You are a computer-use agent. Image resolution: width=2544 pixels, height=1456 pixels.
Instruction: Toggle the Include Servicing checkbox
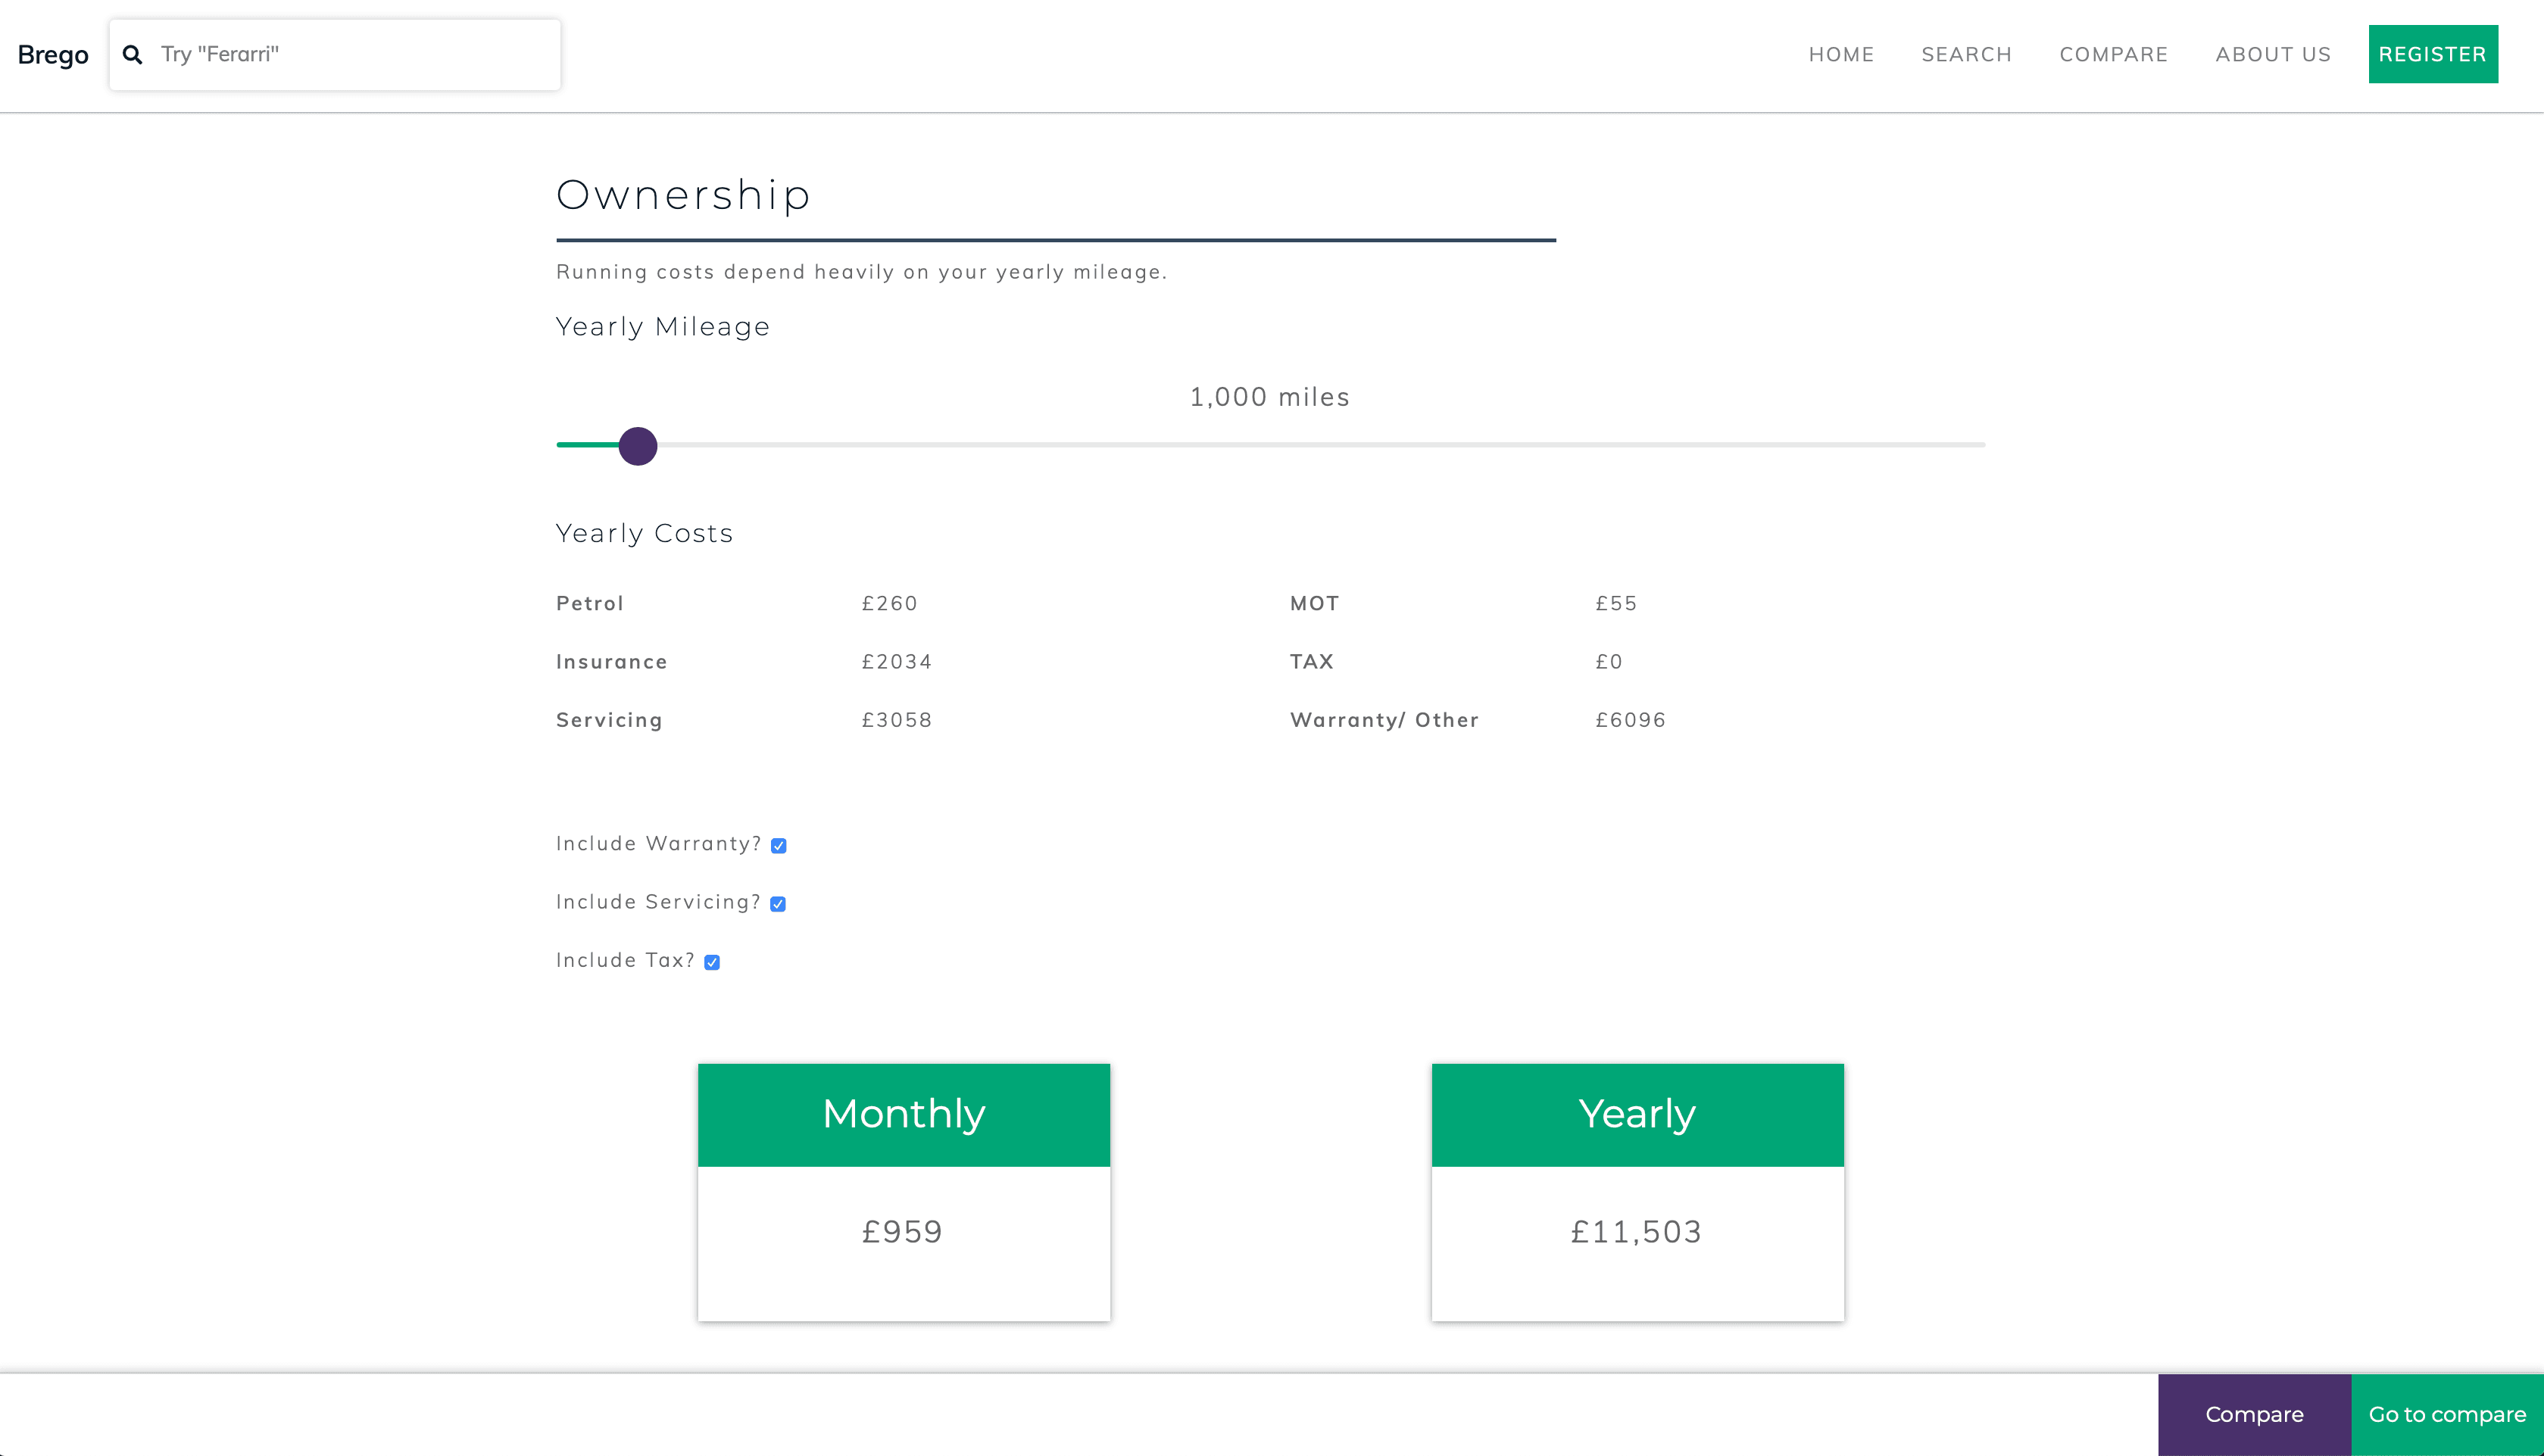pyautogui.click(x=778, y=903)
